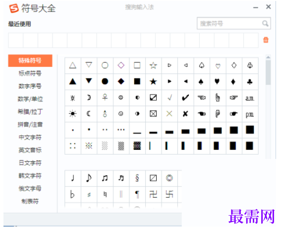
Task: Switch to 英文音标 category
Action: click(x=30, y=150)
